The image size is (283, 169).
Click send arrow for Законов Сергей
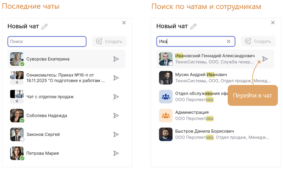click(x=116, y=135)
